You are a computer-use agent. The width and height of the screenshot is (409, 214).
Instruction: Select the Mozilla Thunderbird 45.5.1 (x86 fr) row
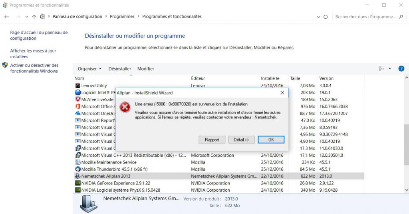click(218, 169)
